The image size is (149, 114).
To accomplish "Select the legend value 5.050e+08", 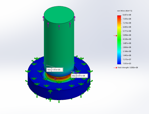I will pyautogui.click(x=127, y=35).
